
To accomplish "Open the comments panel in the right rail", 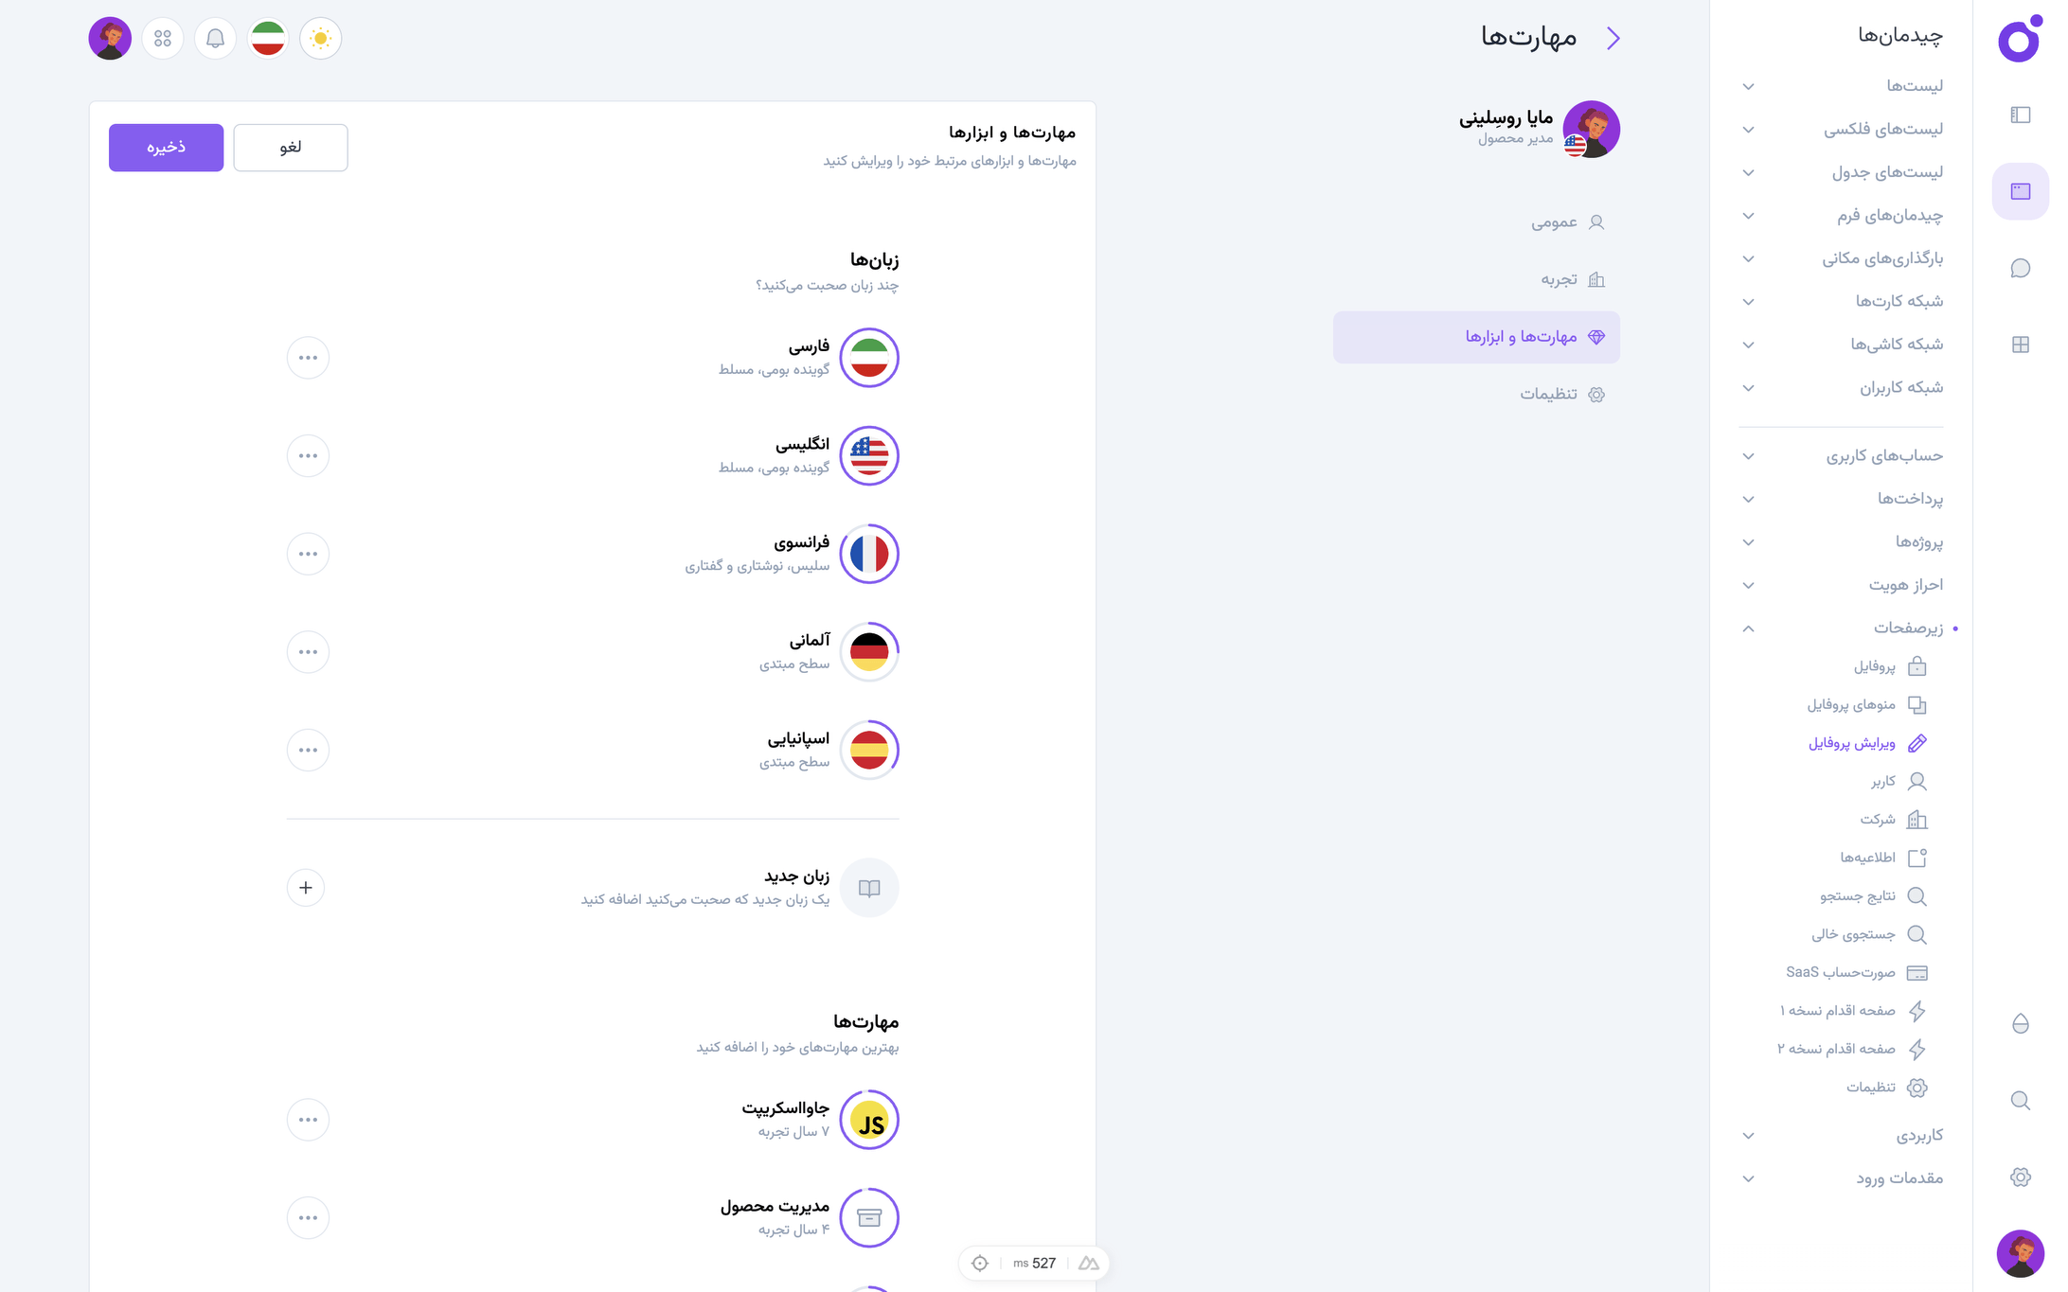I will click(2021, 268).
